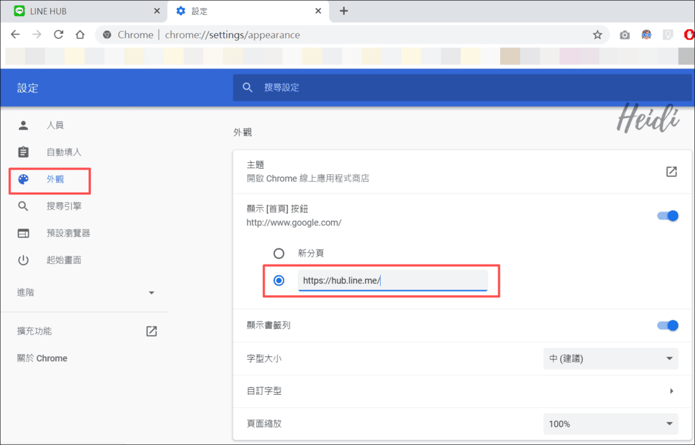Viewport: 695px width, 445px height.
Task: Click the 新分頁 option label
Action: 311,254
